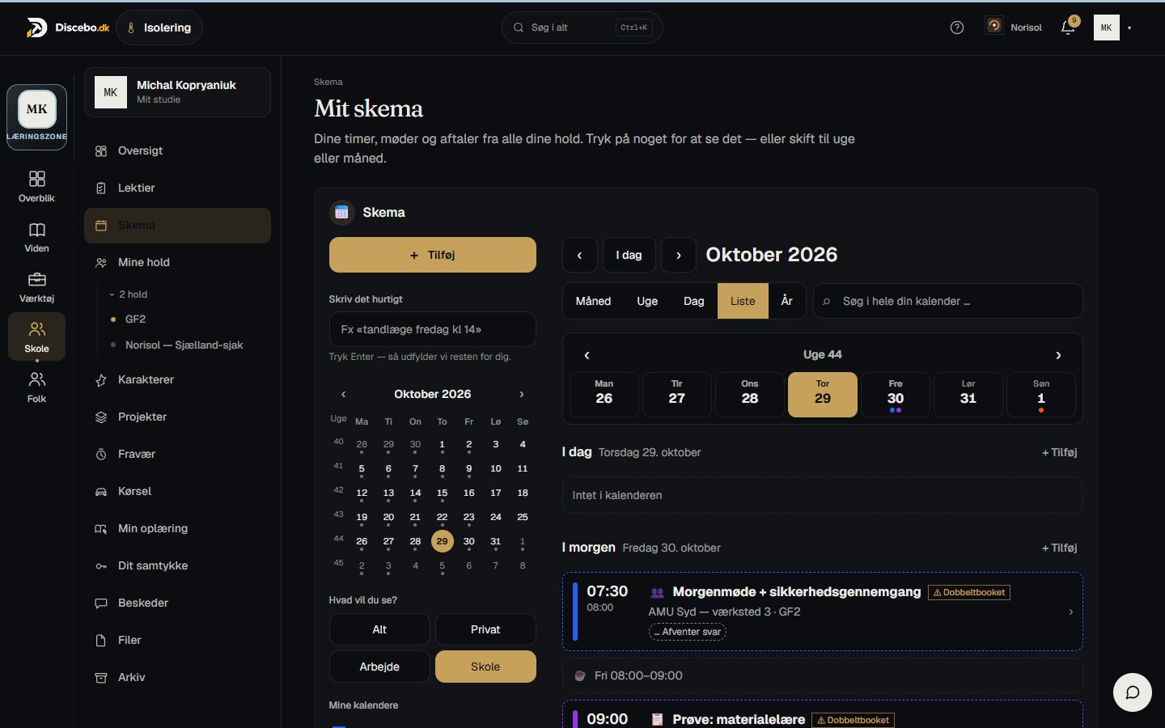Open Projekter in the sidebar
1165x728 pixels.
pyautogui.click(x=177, y=417)
